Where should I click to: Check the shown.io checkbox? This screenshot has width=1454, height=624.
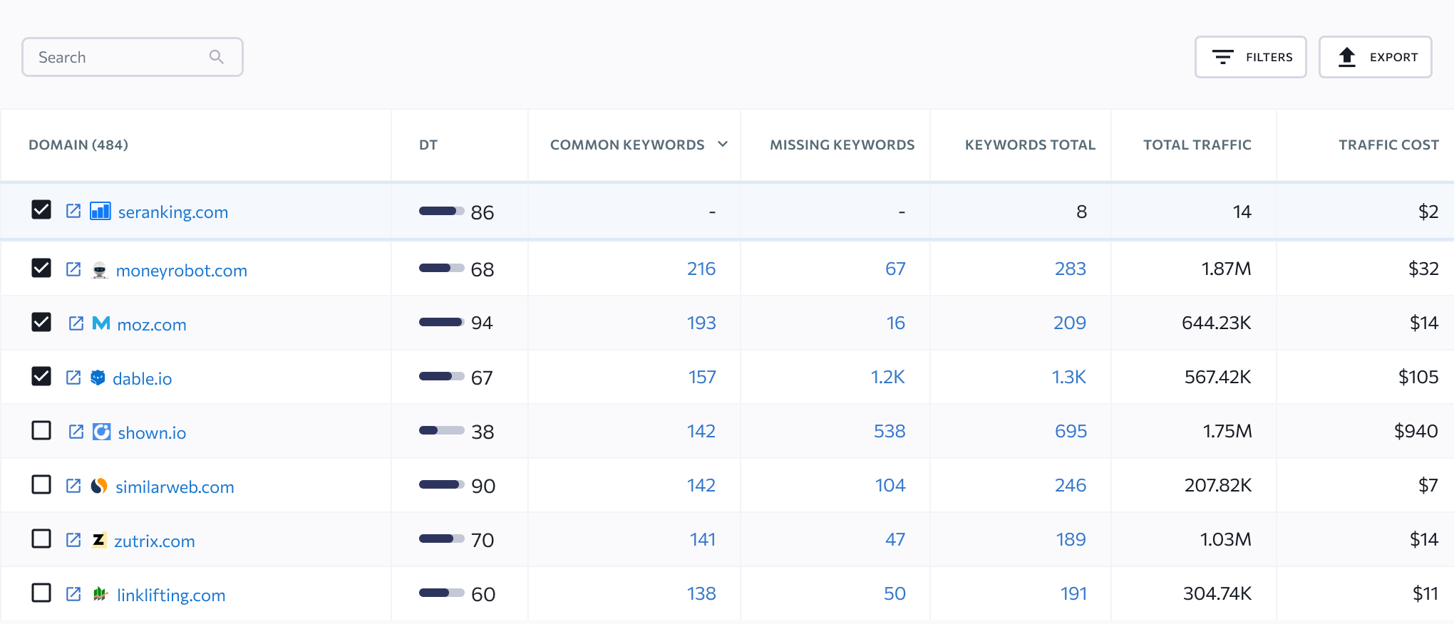(x=41, y=430)
